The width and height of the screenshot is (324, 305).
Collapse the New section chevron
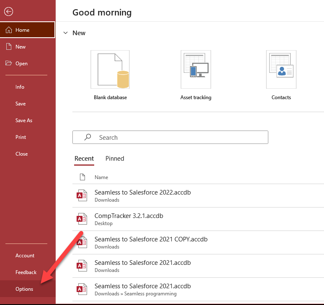click(x=66, y=33)
